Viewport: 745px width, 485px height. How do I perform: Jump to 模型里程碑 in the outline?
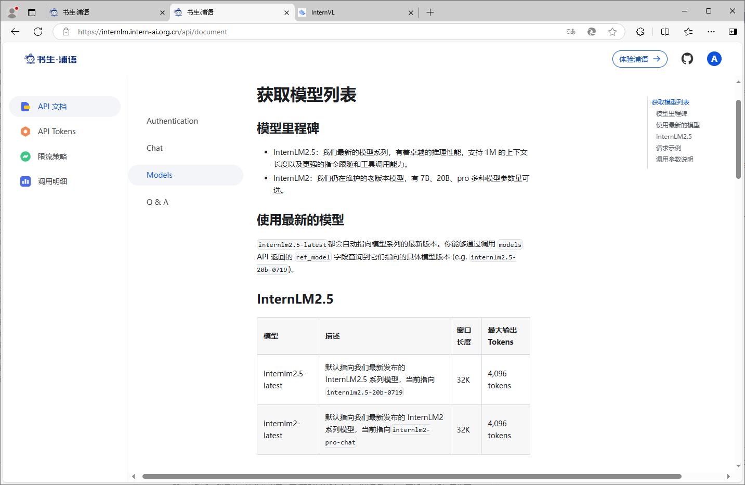(x=672, y=114)
